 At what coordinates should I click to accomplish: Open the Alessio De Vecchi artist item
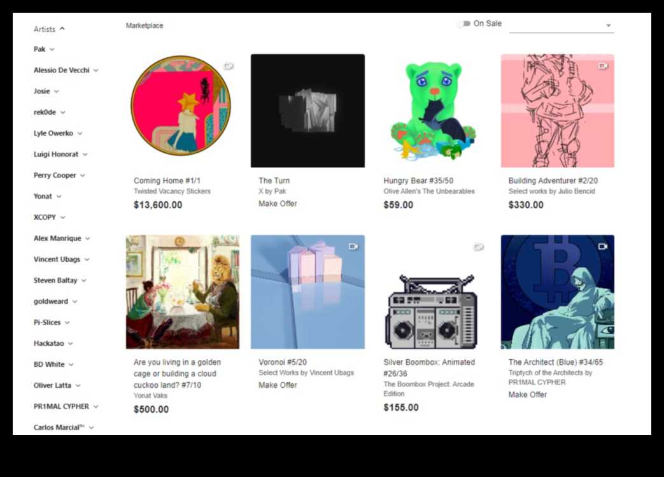click(61, 70)
